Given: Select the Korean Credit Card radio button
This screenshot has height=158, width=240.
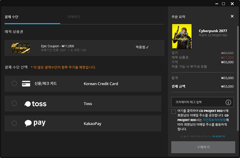Looking at the screenshot, I should 14,83.
